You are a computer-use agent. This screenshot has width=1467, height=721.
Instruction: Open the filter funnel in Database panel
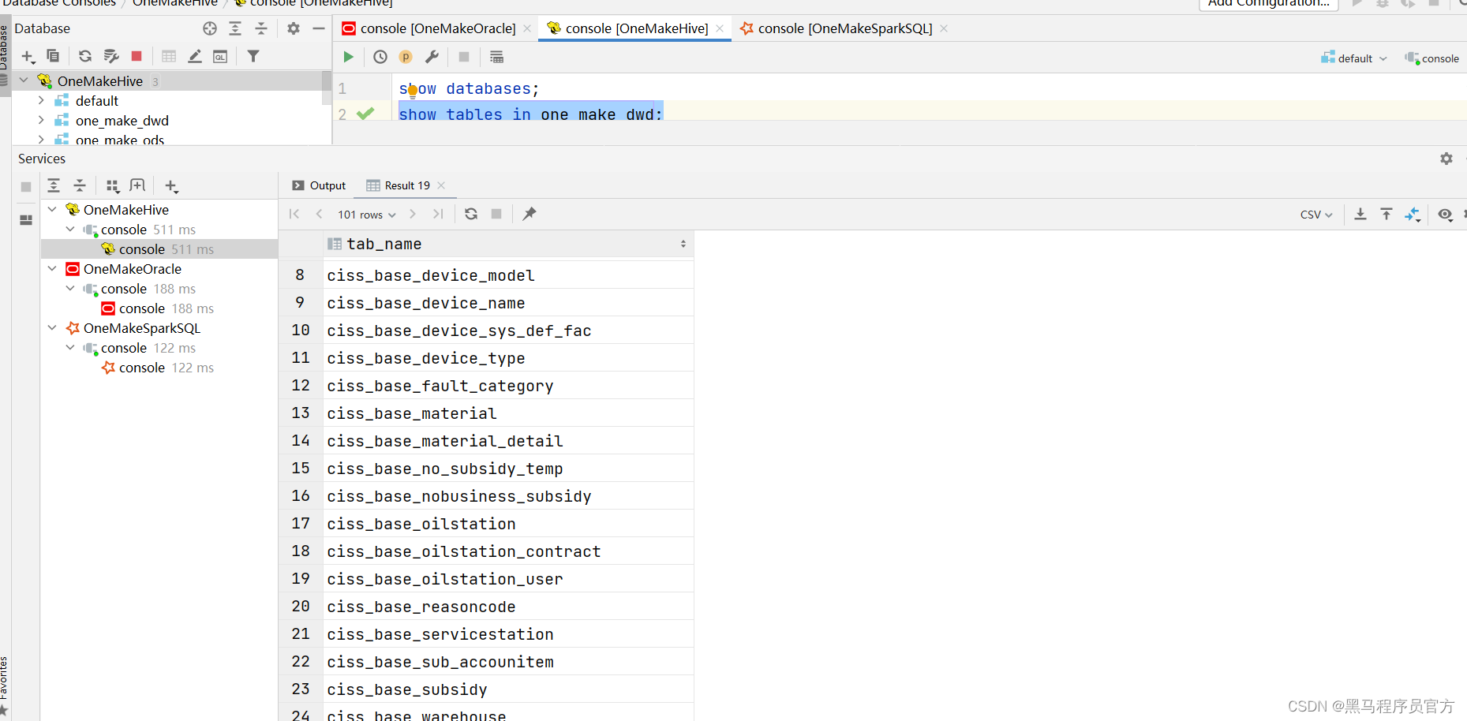click(253, 56)
